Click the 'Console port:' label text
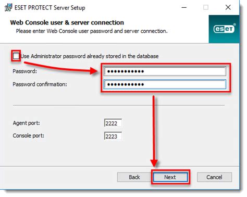The image size is (247, 197). [29, 136]
